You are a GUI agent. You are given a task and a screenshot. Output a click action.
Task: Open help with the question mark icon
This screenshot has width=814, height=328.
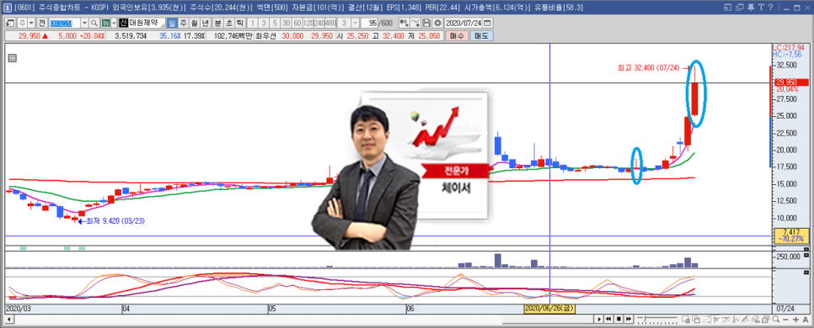click(771, 8)
